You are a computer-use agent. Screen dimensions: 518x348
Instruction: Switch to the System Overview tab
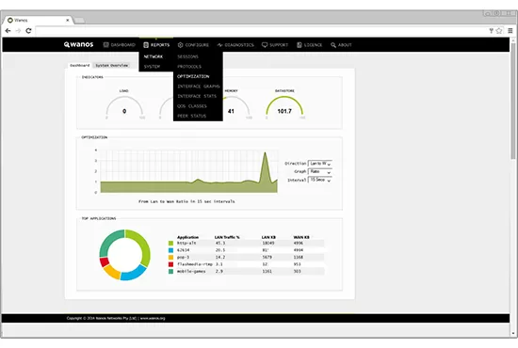(112, 65)
